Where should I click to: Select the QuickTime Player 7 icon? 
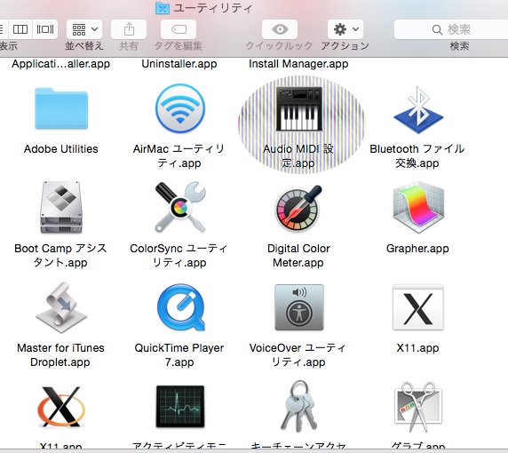pyautogui.click(x=181, y=307)
